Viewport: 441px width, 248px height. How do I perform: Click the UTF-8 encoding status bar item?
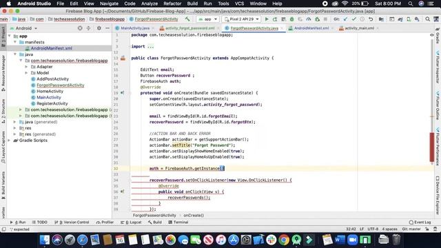click(373, 229)
